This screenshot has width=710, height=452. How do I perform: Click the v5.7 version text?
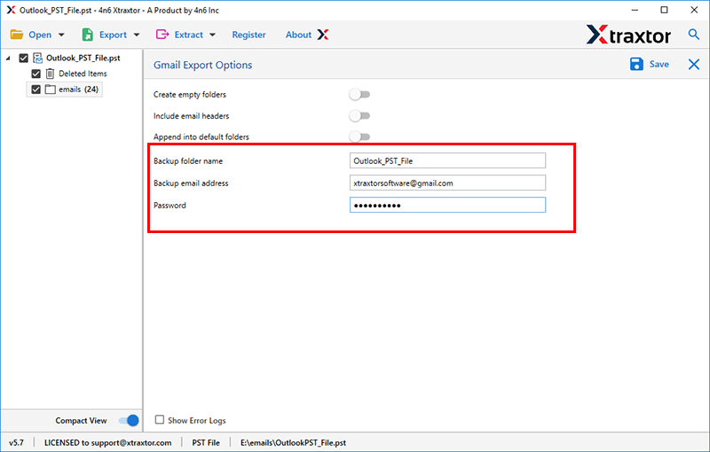point(16,442)
